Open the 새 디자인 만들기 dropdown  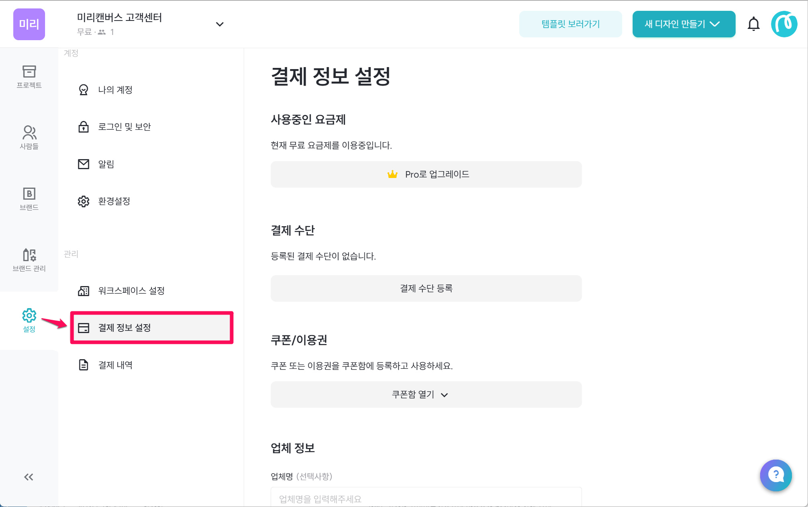(684, 24)
